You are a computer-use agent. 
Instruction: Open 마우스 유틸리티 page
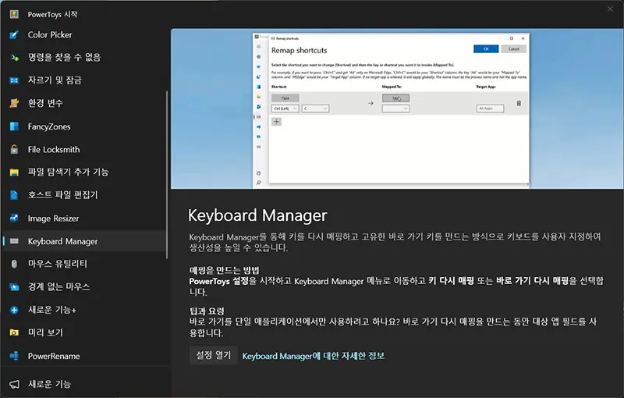coord(84,264)
